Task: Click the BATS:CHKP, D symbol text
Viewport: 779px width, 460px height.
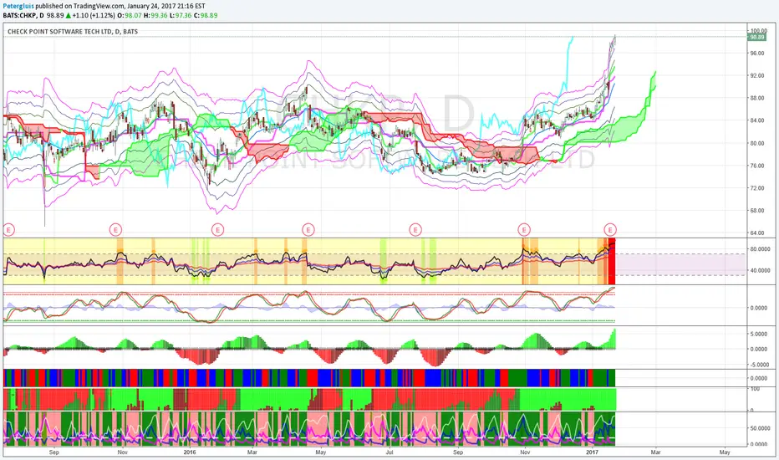Action: (x=23, y=15)
